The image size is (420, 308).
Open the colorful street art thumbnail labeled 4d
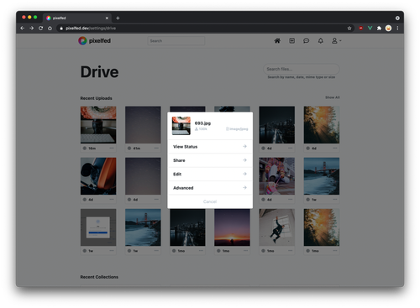pyautogui.click(x=277, y=176)
